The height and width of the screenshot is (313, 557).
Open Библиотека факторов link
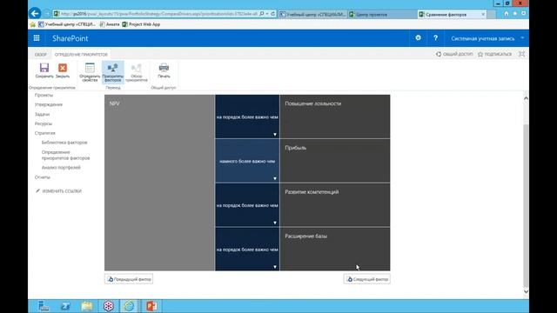(64, 143)
